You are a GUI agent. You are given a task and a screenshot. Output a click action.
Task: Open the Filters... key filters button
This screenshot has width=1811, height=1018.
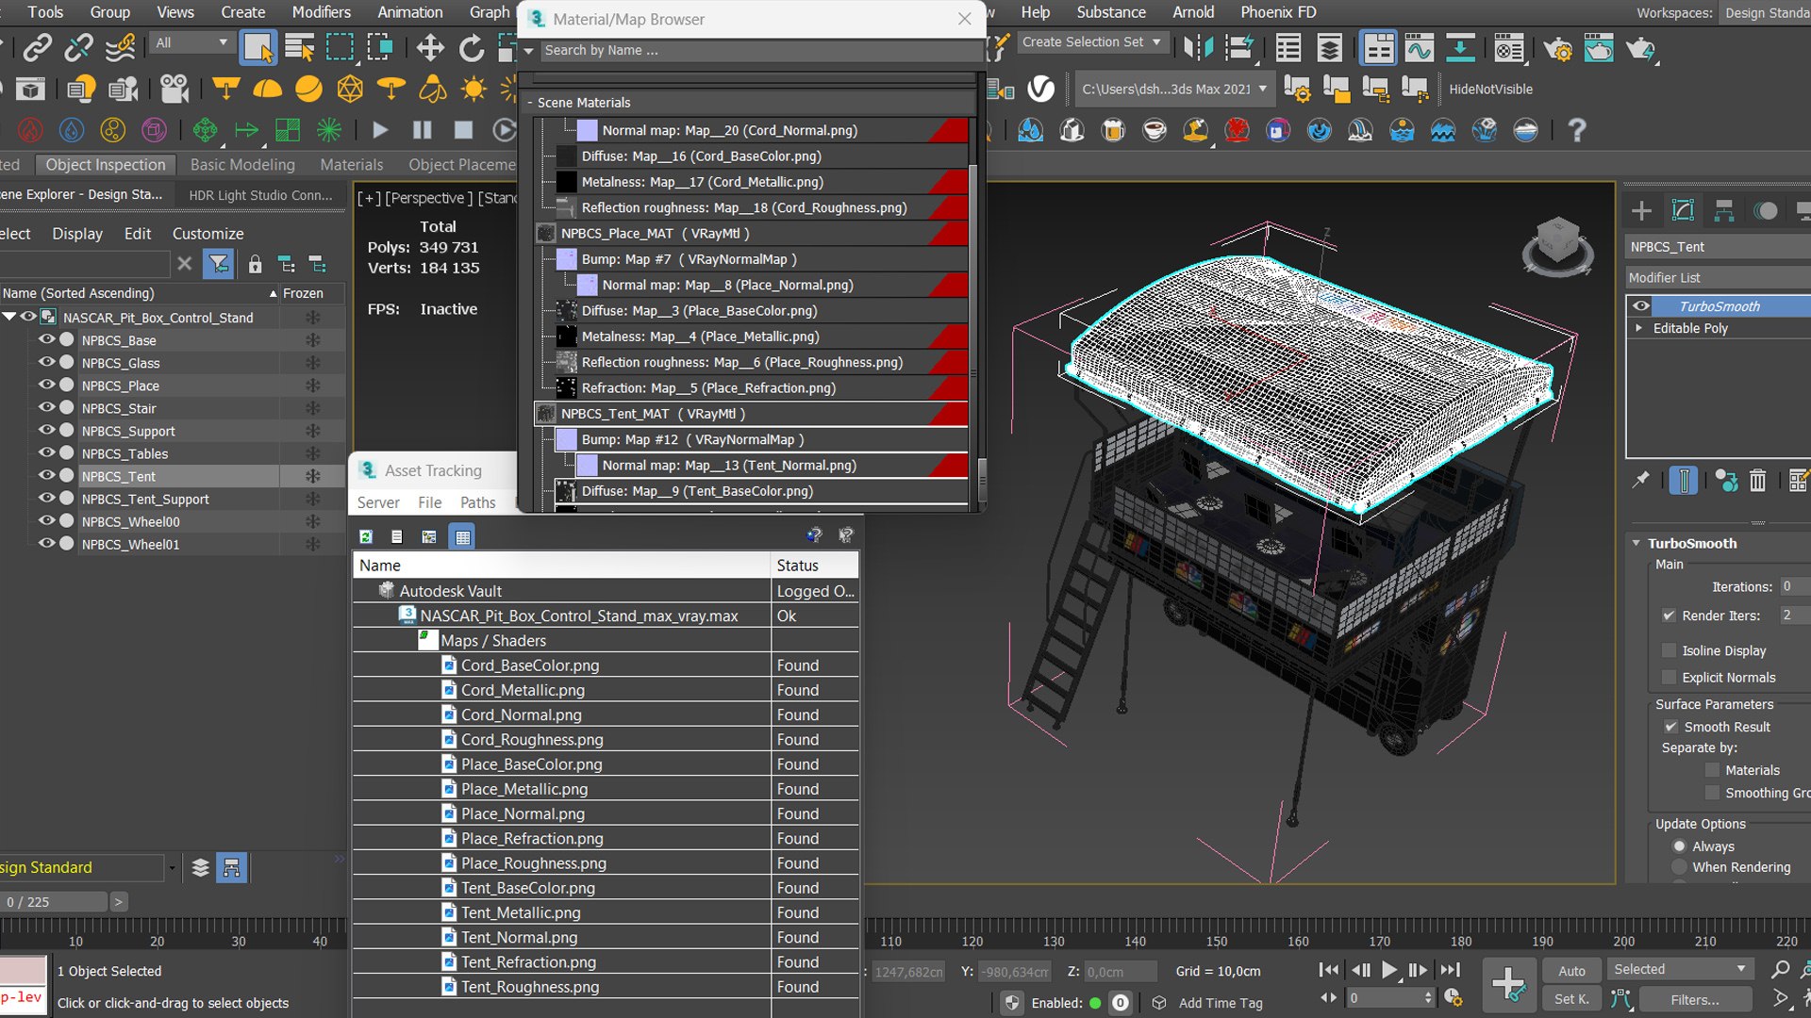(x=1695, y=999)
